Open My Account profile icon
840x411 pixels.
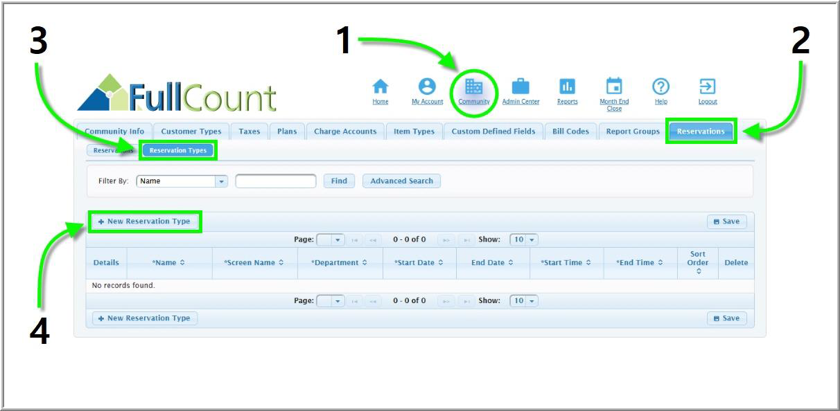click(x=427, y=86)
